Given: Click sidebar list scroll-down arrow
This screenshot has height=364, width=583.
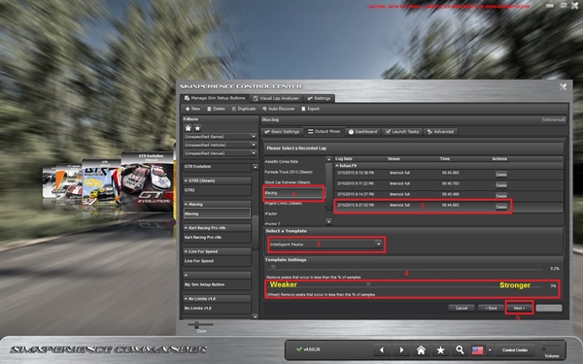Looking at the screenshot, I should click(255, 316).
